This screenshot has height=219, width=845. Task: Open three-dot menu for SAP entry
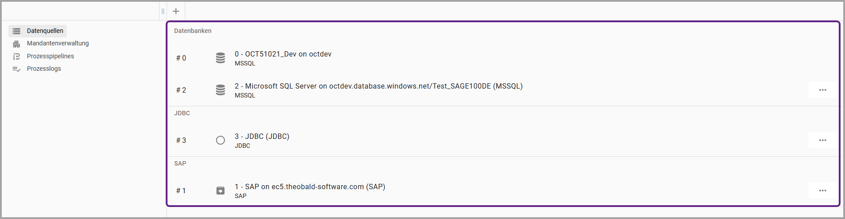click(822, 191)
